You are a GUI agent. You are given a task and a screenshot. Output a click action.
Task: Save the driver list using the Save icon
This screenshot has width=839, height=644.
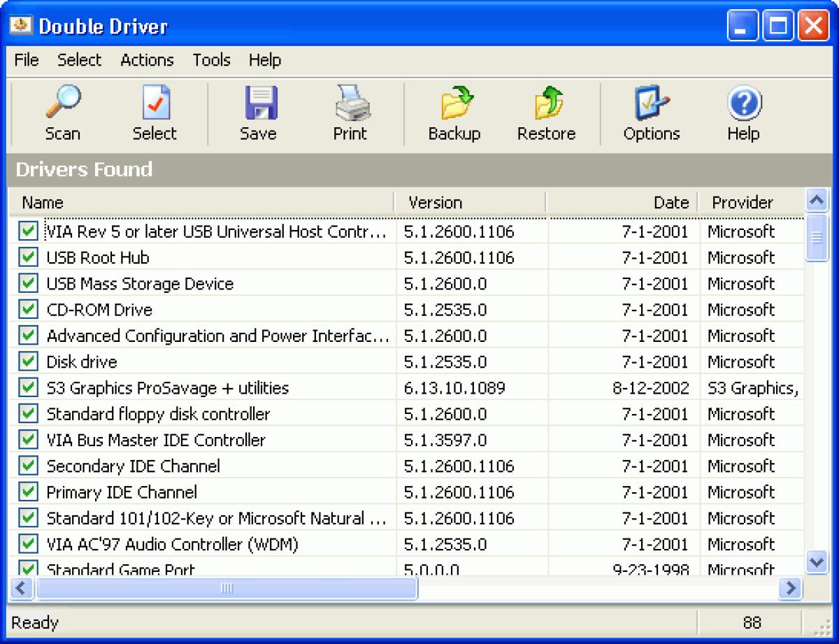click(x=259, y=112)
